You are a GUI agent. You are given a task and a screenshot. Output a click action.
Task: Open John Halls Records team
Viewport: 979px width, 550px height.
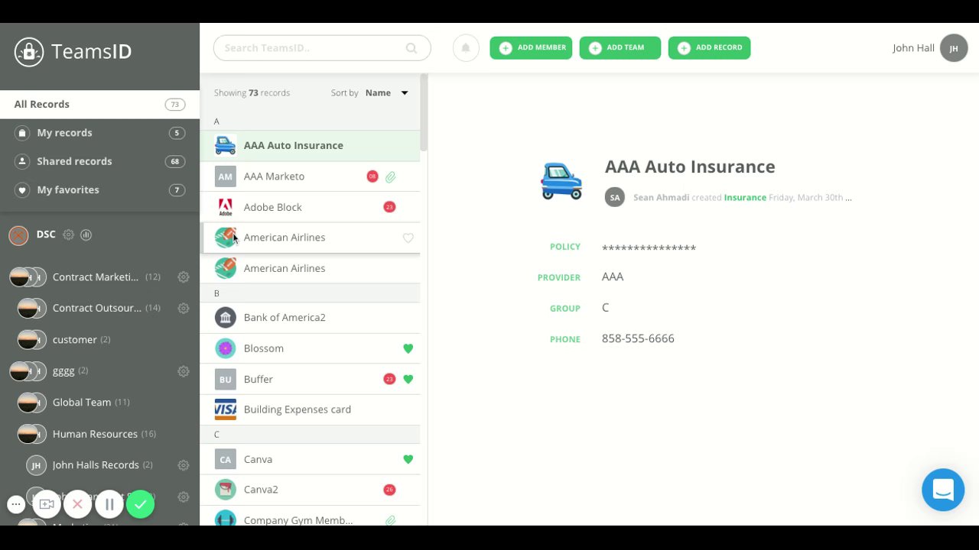[96, 465]
